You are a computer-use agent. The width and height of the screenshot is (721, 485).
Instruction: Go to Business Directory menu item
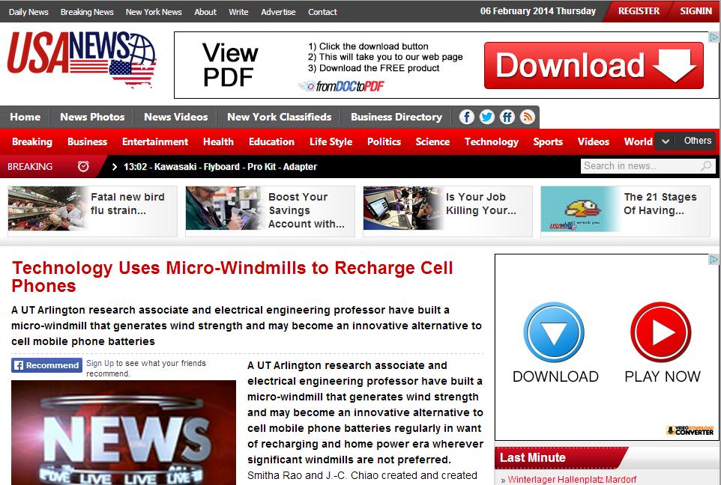tap(396, 117)
